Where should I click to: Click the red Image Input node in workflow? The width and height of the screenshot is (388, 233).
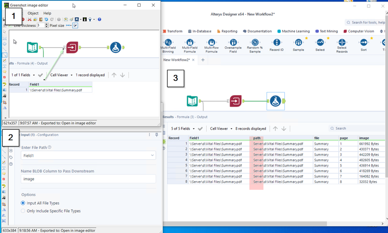(235, 101)
